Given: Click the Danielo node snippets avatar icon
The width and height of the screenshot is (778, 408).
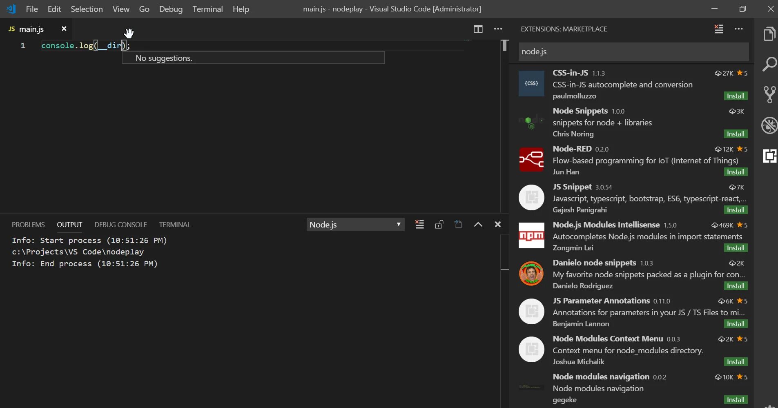Looking at the screenshot, I should (x=531, y=274).
